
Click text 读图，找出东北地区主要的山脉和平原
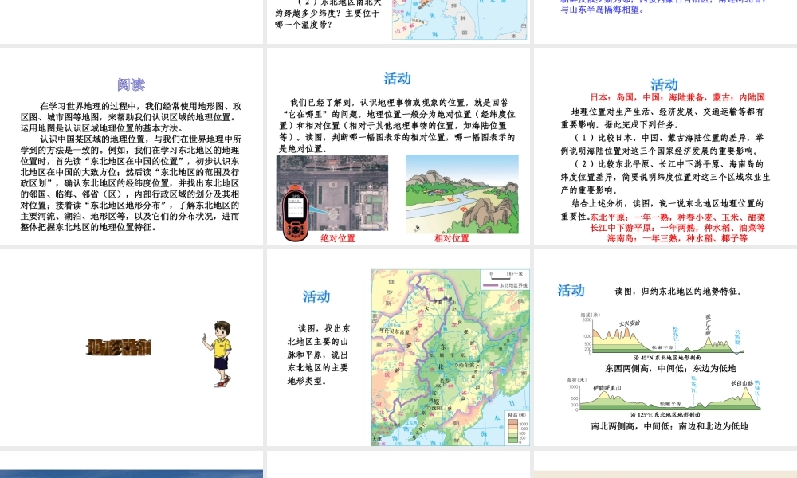(x=319, y=355)
